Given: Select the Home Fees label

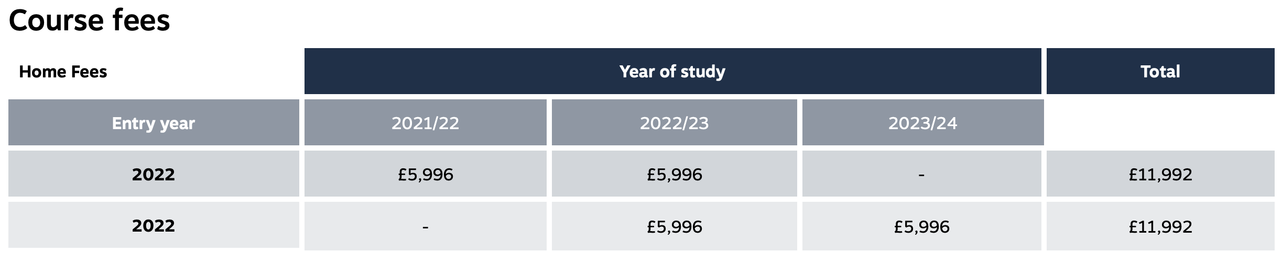Looking at the screenshot, I should [63, 72].
